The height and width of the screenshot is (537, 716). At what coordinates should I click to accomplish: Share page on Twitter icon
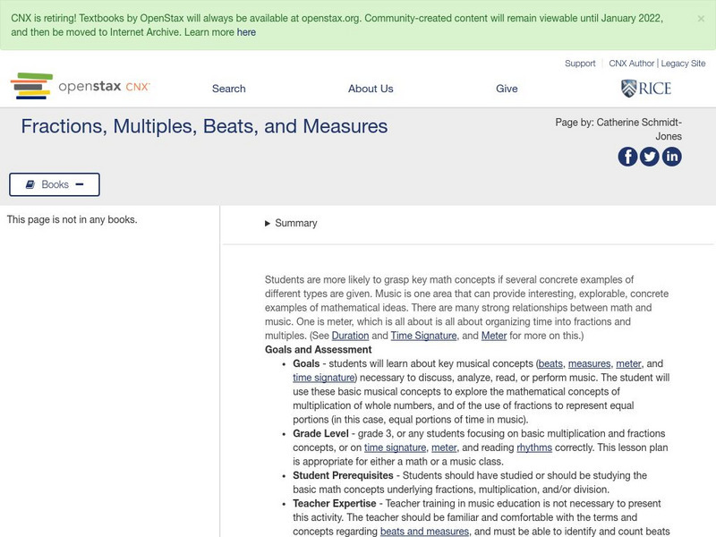pyautogui.click(x=650, y=157)
